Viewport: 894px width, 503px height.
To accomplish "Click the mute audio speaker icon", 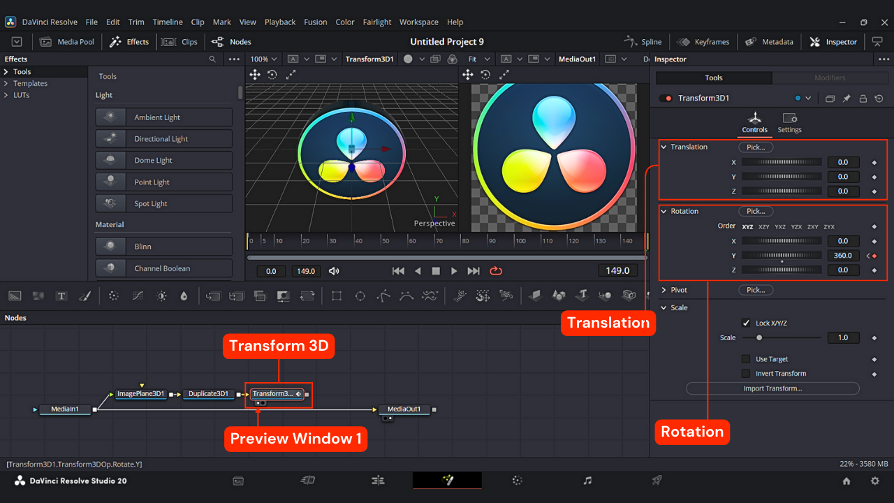I will click(x=334, y=271).
